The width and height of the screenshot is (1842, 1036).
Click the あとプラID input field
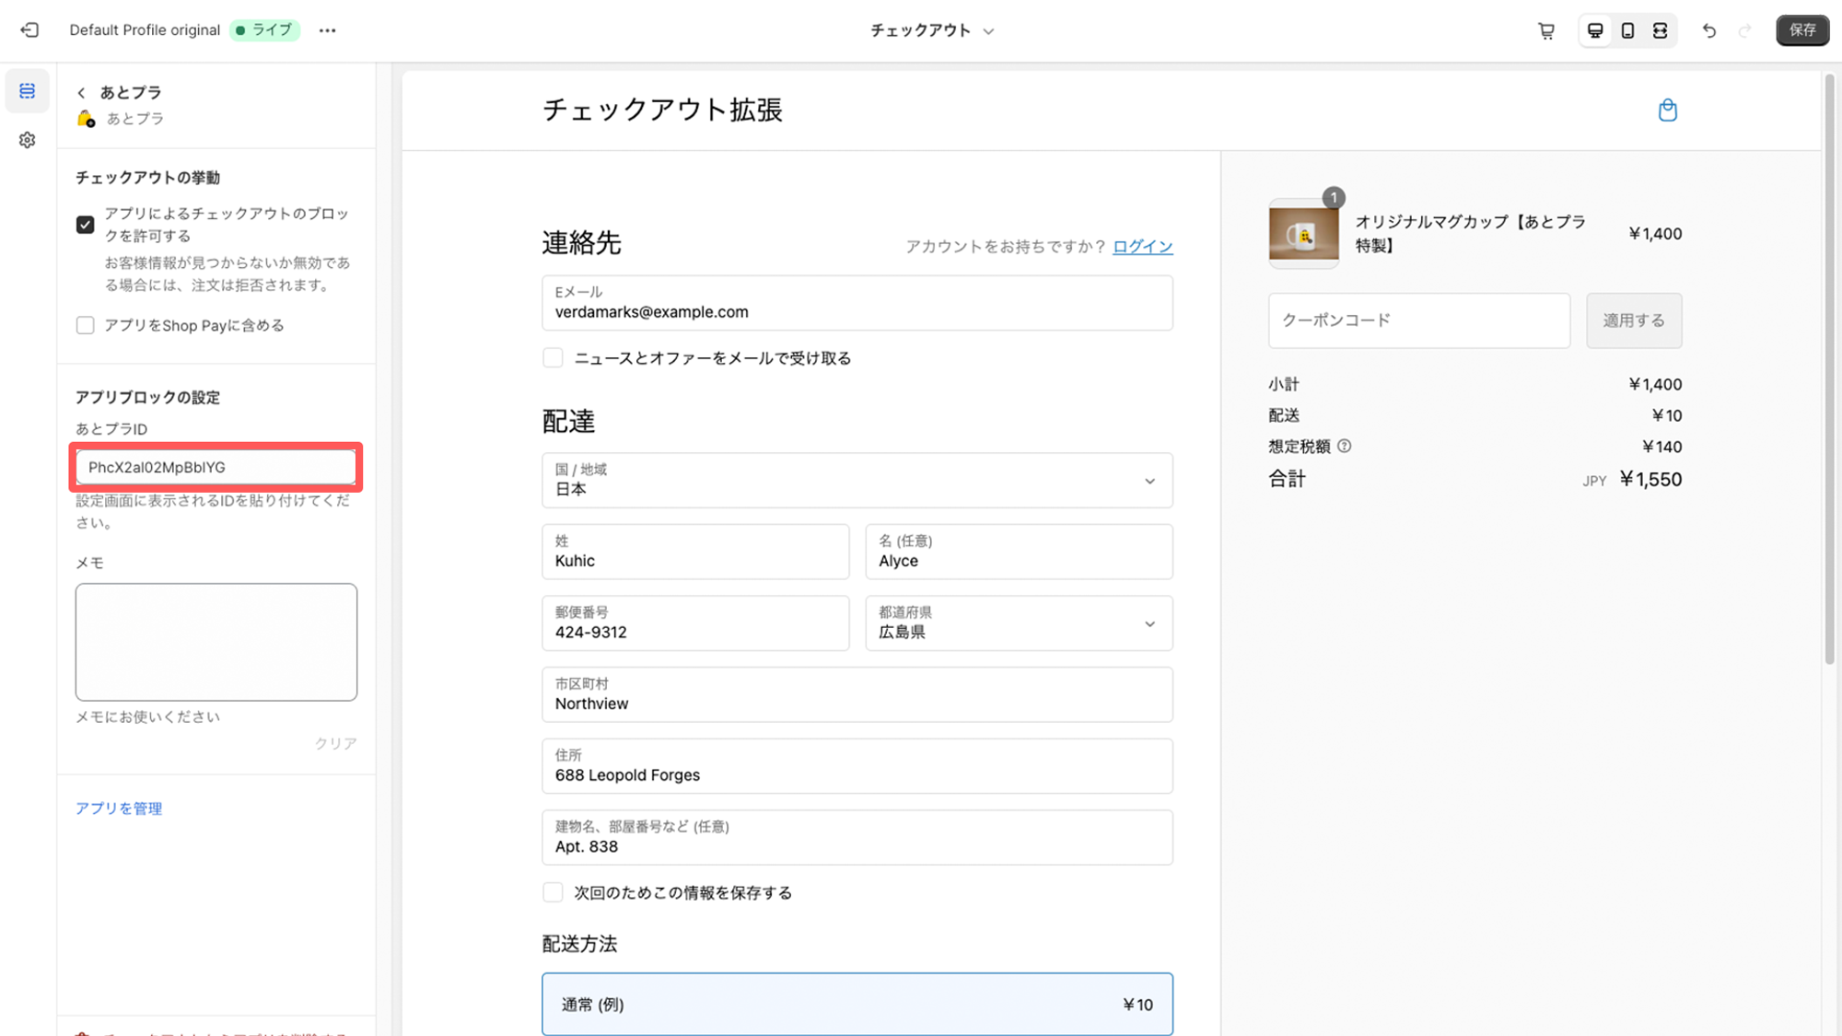pyautogui.click(x=216, y=467)
